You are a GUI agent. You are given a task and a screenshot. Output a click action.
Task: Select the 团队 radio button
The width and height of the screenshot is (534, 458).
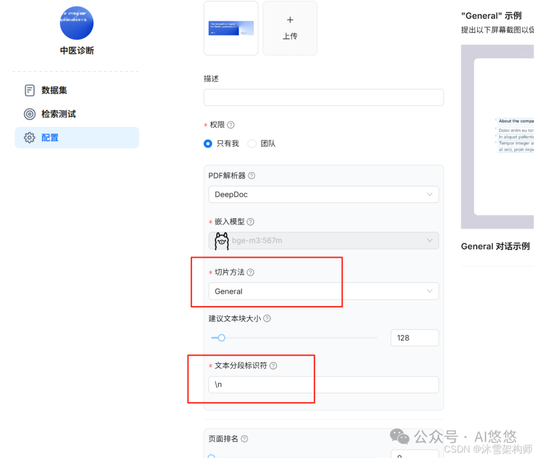(x=252, y=144)
